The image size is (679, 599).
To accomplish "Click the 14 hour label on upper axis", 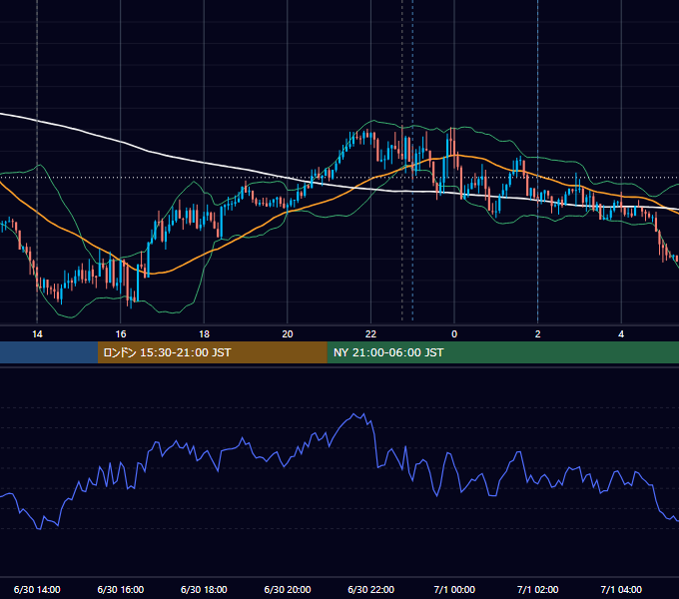I will tap(37, 334).
